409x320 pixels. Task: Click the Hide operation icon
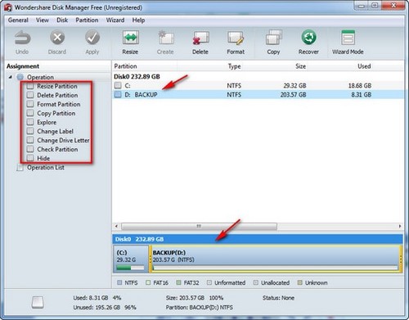pyautogui.click(x=30, y=158)
